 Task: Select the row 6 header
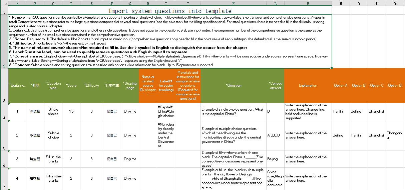(4, 159)
